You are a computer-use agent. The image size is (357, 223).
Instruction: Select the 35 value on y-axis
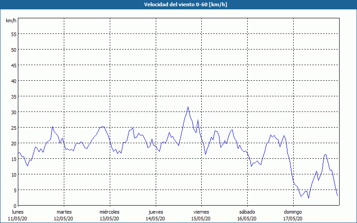coord(14,97)
